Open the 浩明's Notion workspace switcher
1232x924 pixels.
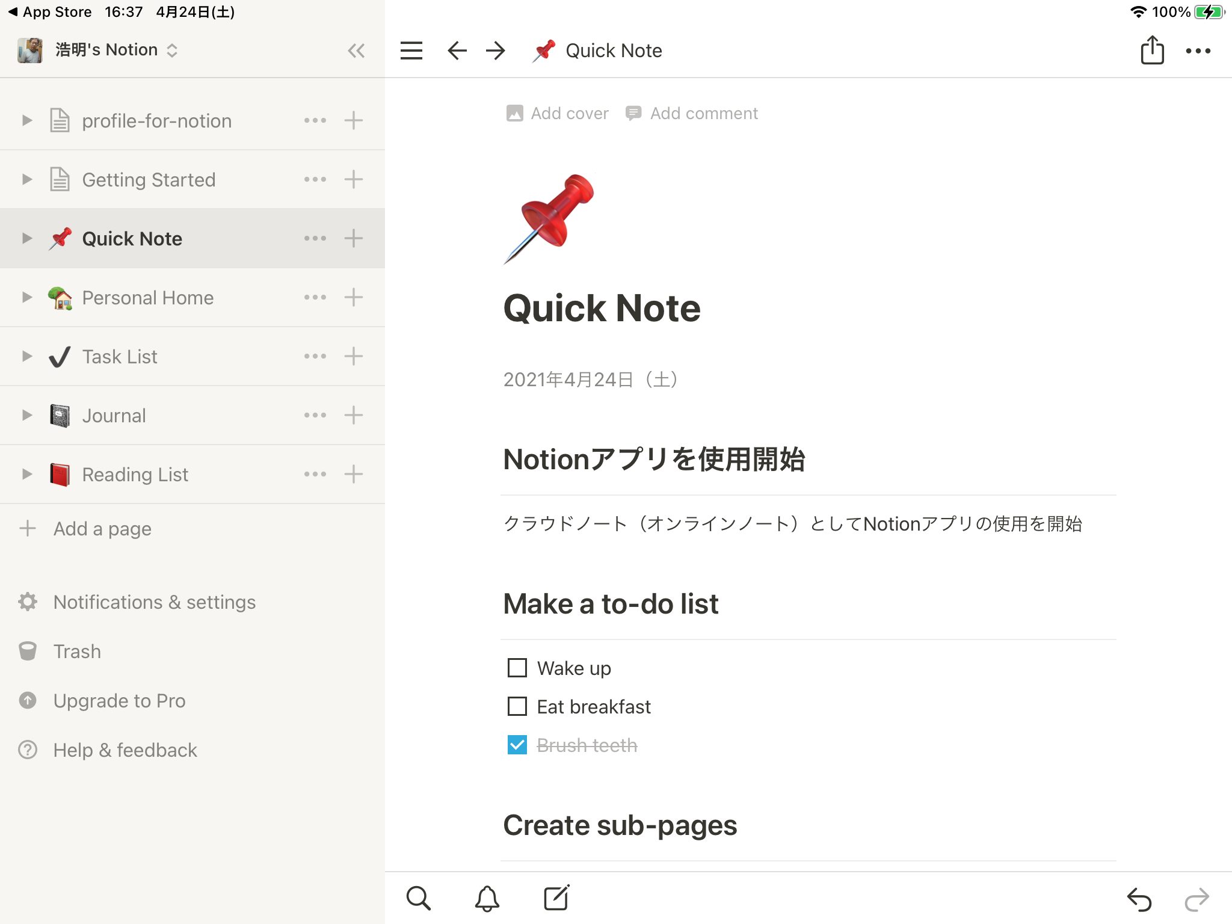98,50
